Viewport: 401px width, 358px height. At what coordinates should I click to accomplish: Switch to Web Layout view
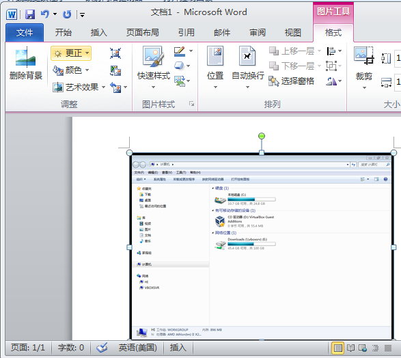tap(363, 348)
